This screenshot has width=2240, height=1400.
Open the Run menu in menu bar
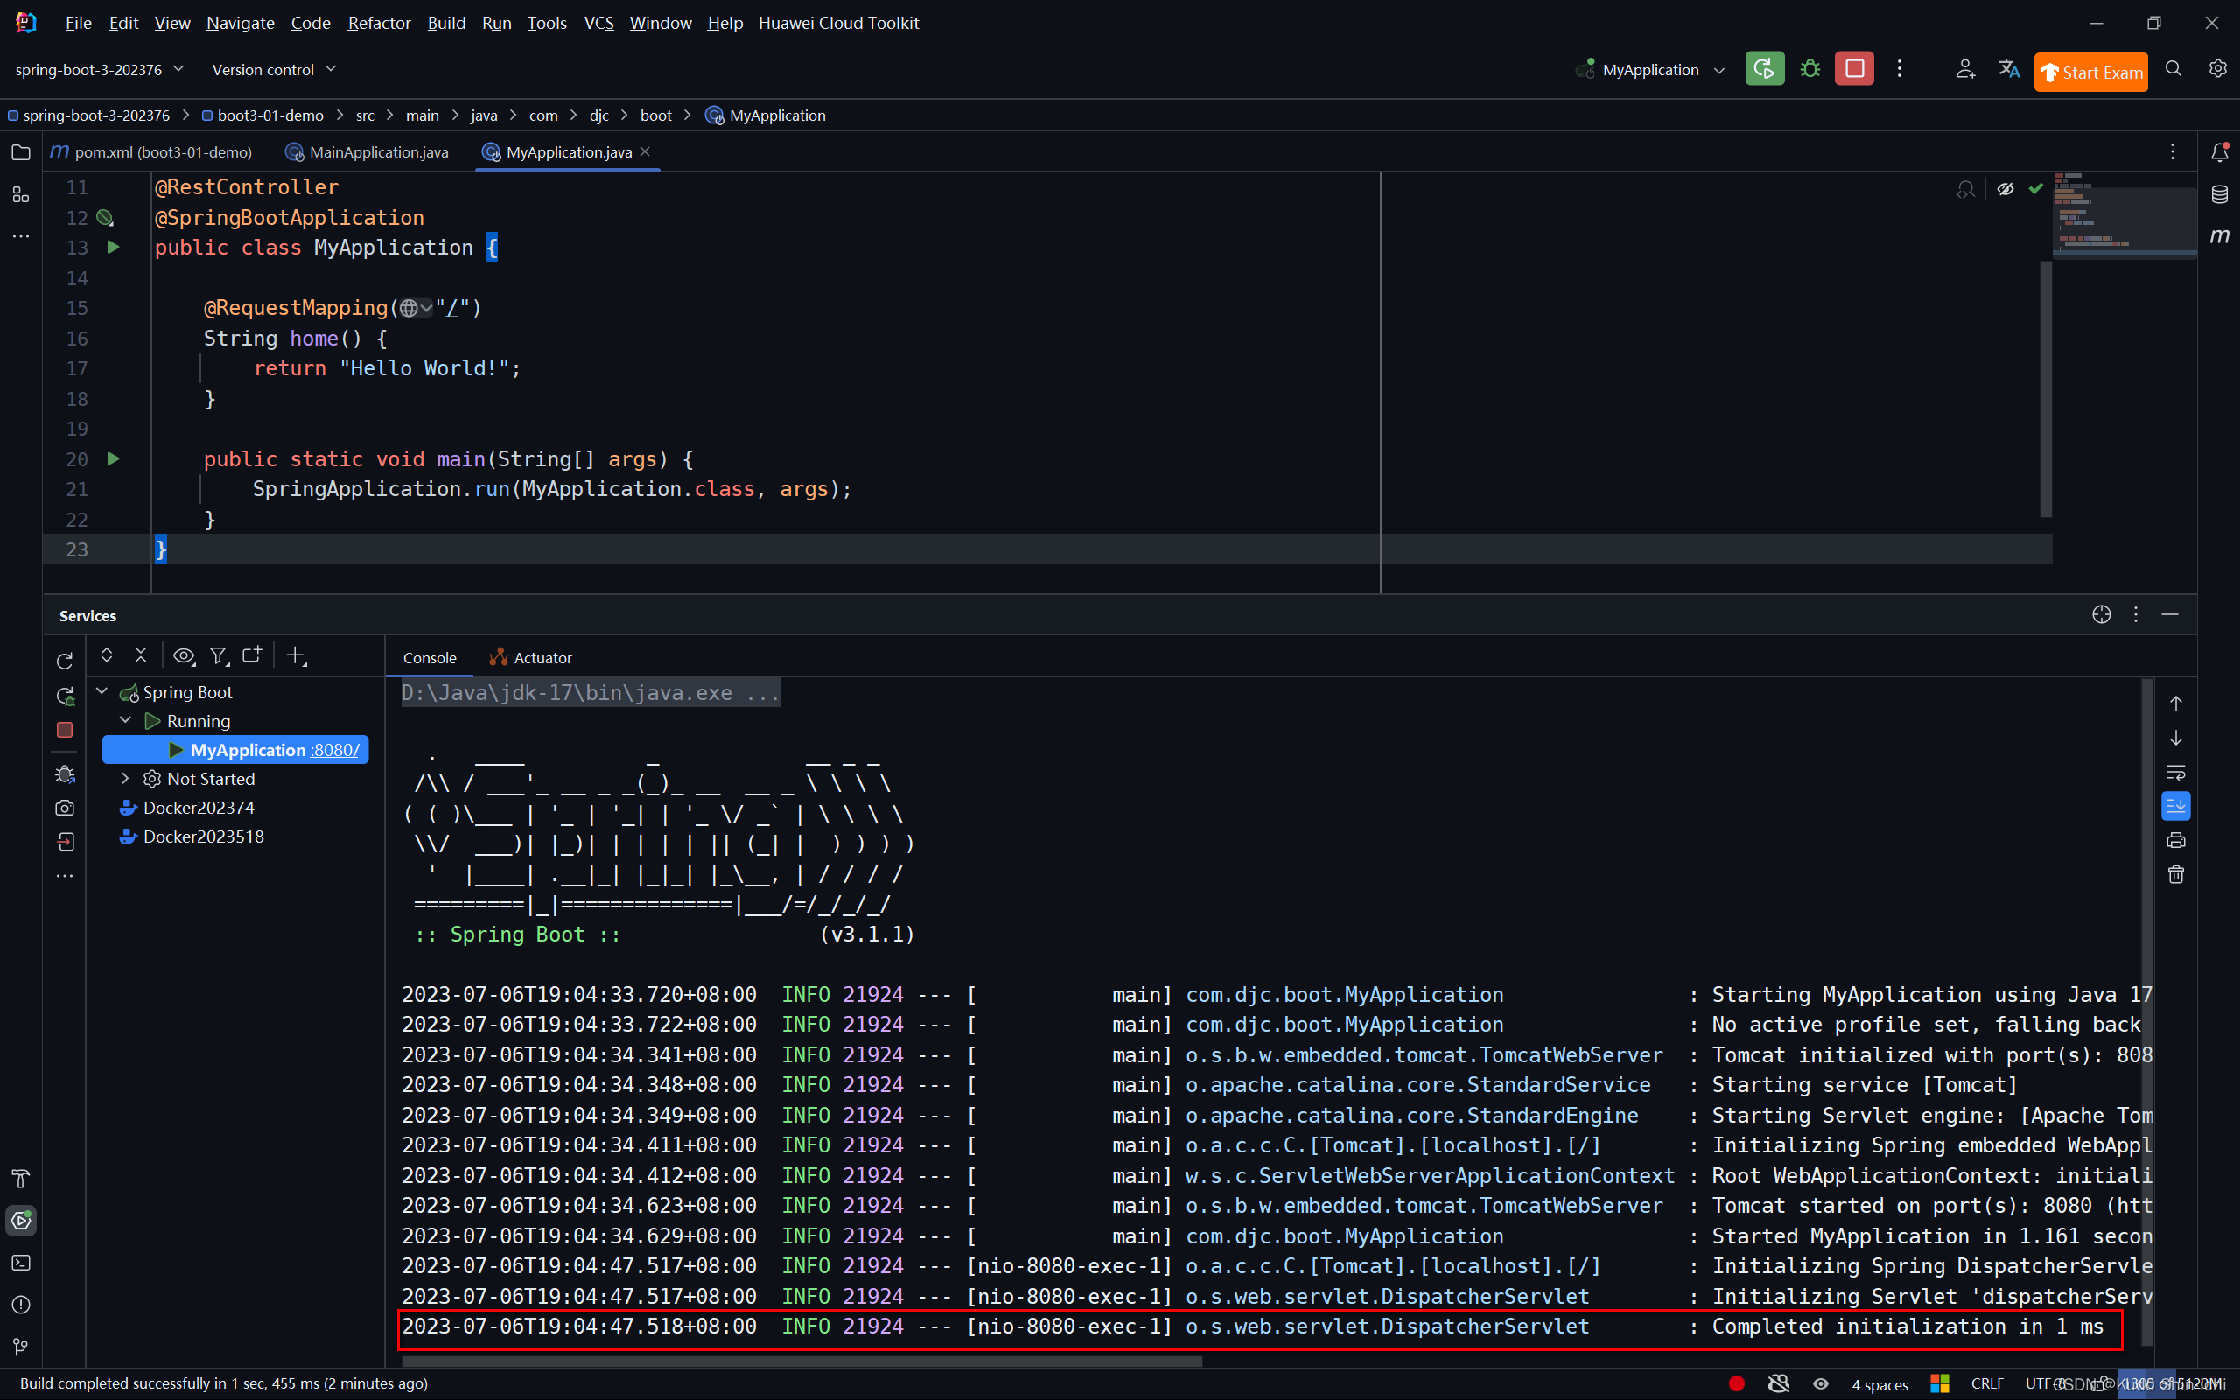pyautogui.click(x=497, y=21)
